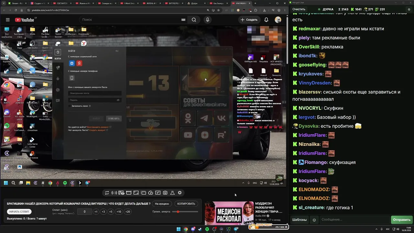Click the "Создать" create button

click(x=249, y=20)
